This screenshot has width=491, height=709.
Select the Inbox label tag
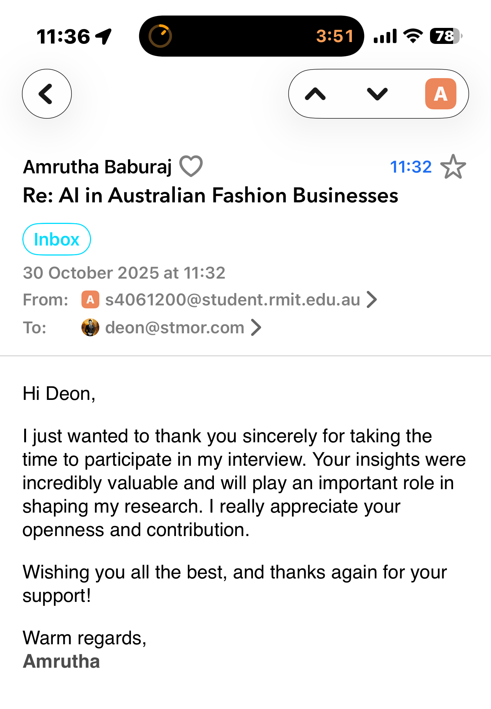[x=57, y=239]
